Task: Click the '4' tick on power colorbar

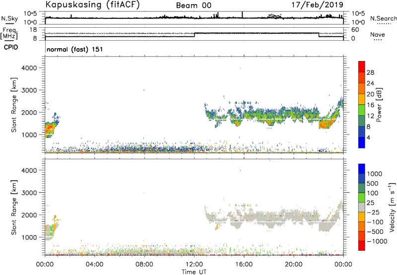Action: 368,137
